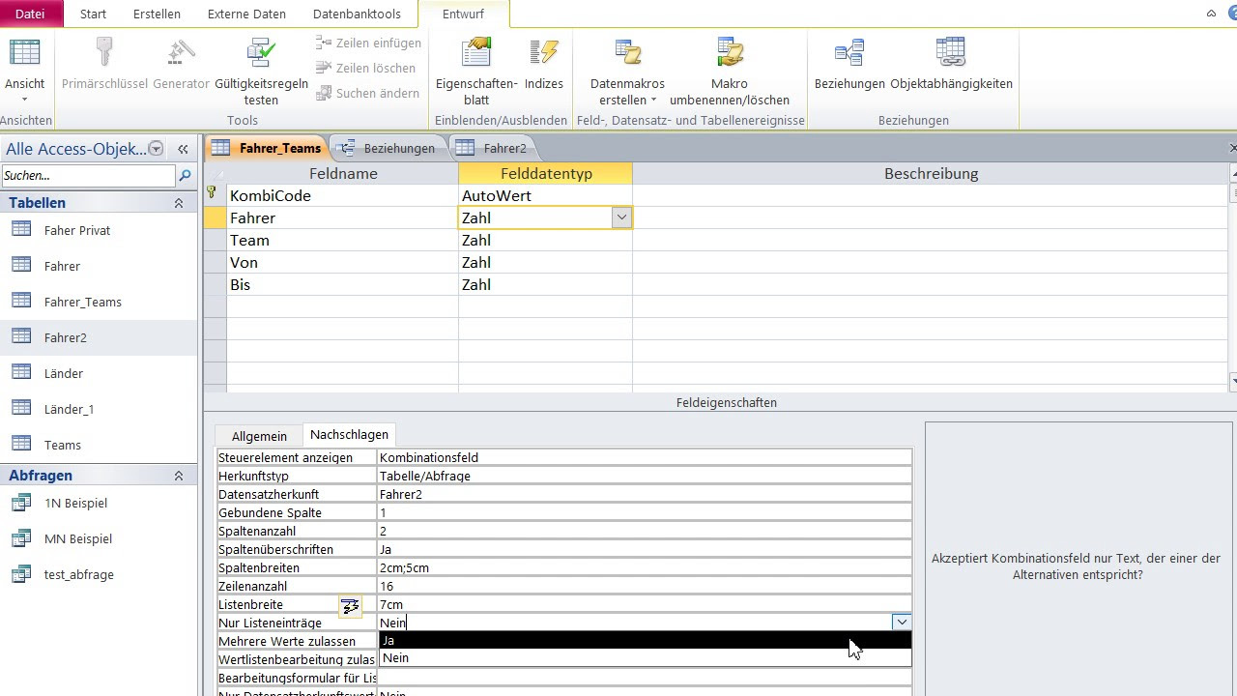This screenshot has height=696, width=1237.
Task: Click the Suchen search box
Action: tap(88, 175)
